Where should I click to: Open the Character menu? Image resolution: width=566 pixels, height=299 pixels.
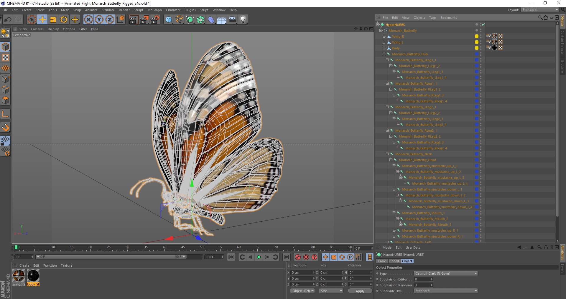tap(173, 10)
